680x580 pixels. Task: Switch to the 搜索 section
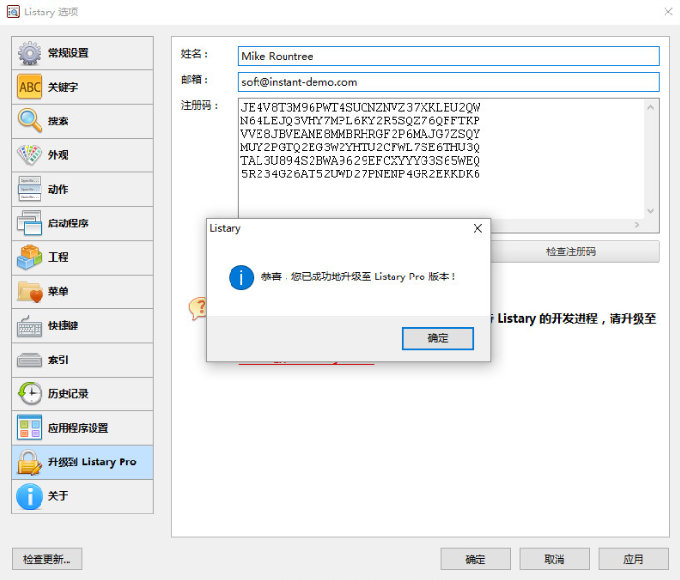pos(82,121)
